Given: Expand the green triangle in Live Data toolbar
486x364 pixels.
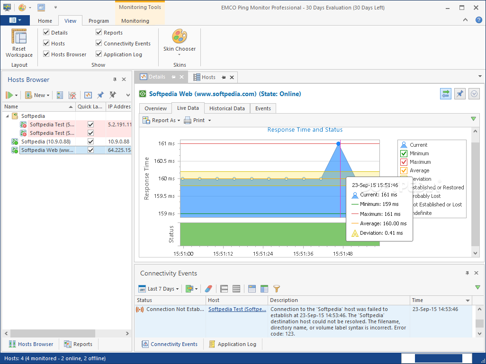Looking at the screenshot, I should coord(473,119).
